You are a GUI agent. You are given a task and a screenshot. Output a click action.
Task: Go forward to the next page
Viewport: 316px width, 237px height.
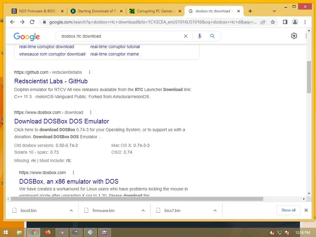22,22
